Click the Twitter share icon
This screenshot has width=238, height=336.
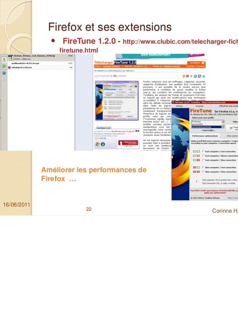pyautogui.click(x=204, y=76)
